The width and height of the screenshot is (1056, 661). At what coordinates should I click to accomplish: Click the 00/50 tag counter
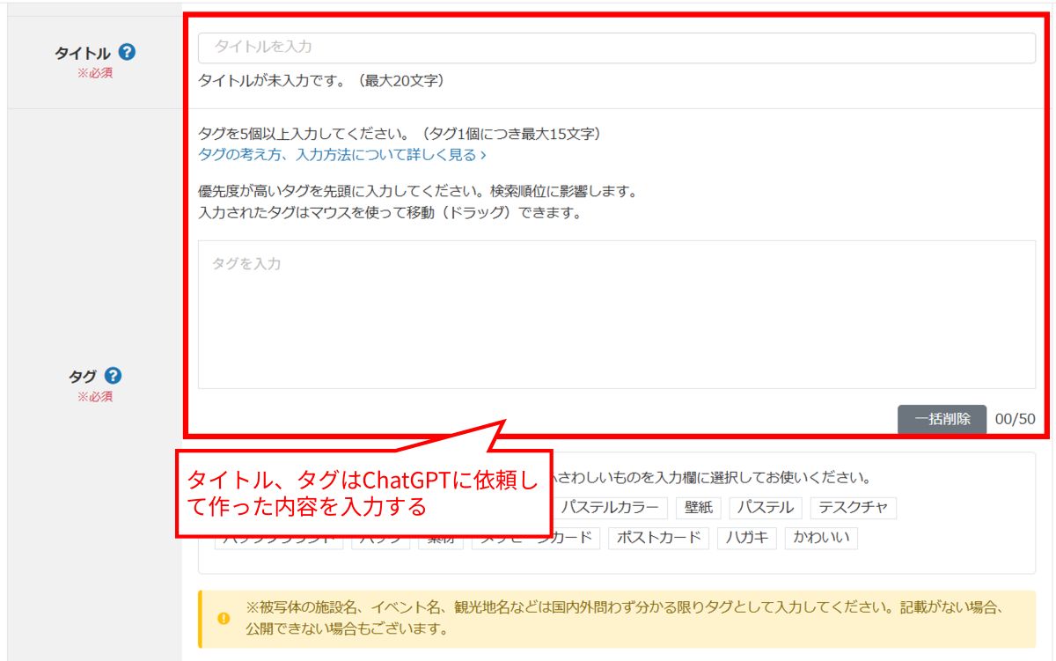pyautogui.click(x=1015, y=419)
